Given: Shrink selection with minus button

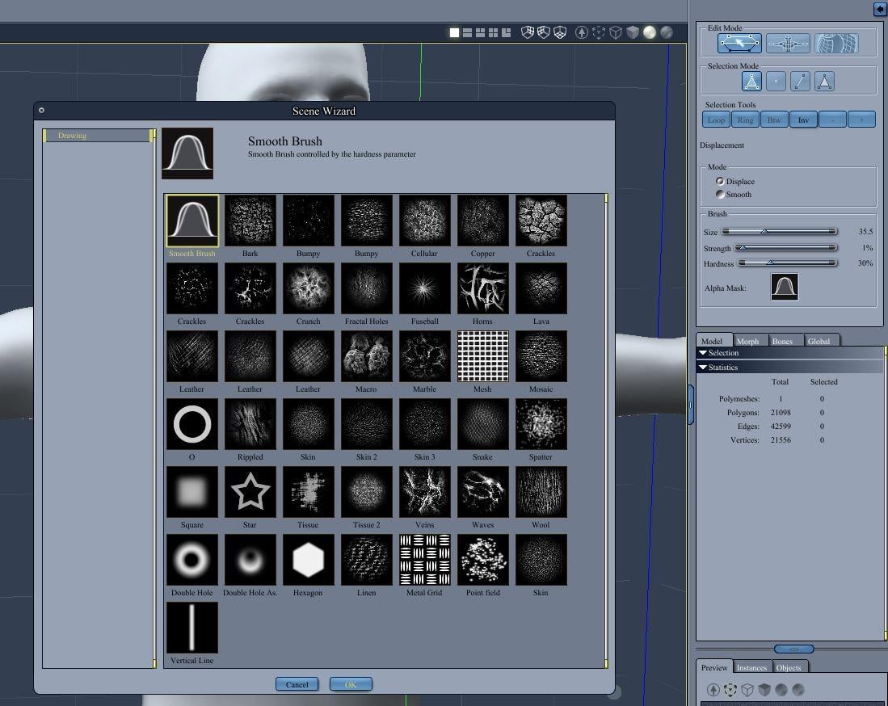Looking at the screenshot, I should point(832,120).
